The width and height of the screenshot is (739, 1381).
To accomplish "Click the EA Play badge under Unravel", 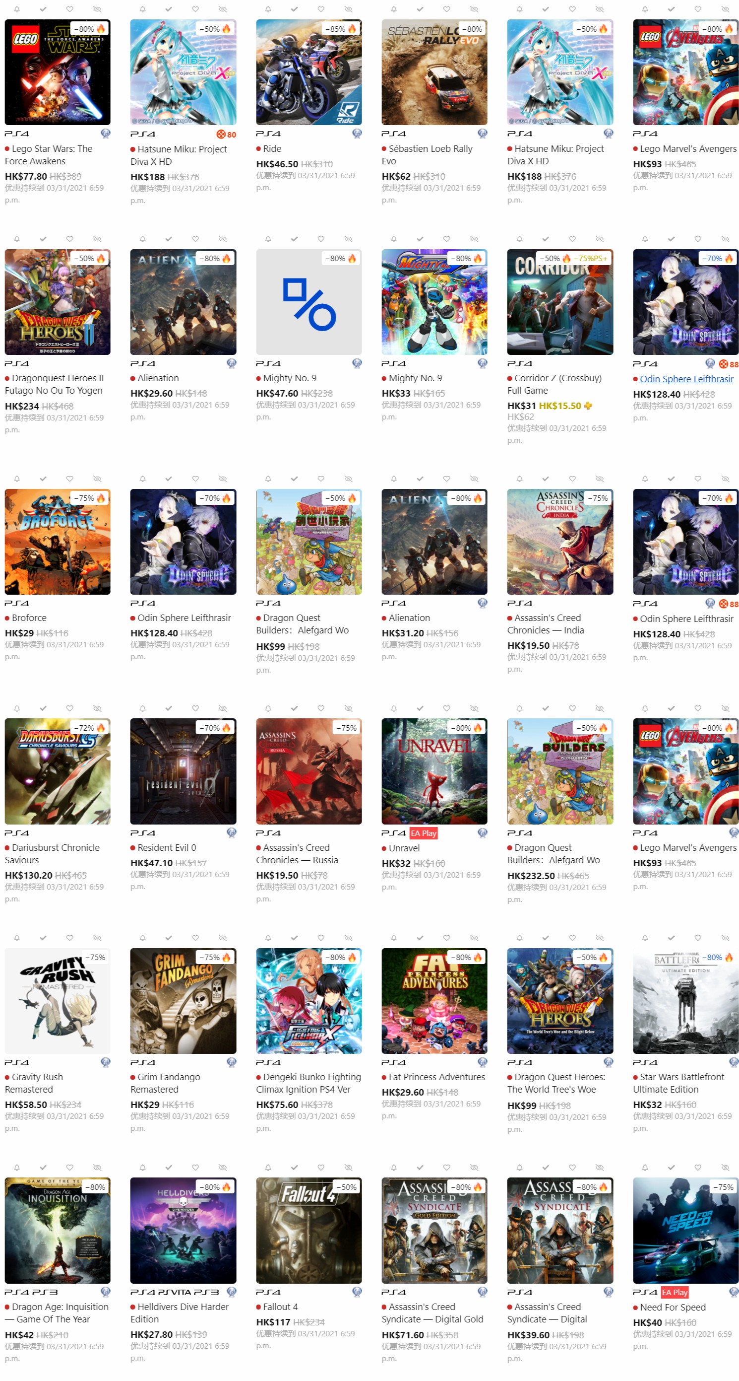I will tap(424, 833).
